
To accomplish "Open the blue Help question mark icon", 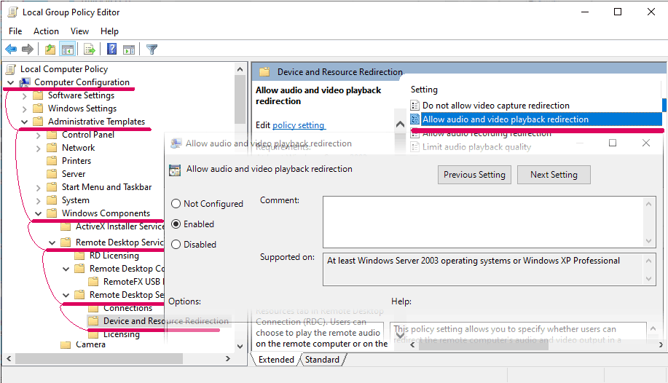I will tap(112, 50).
